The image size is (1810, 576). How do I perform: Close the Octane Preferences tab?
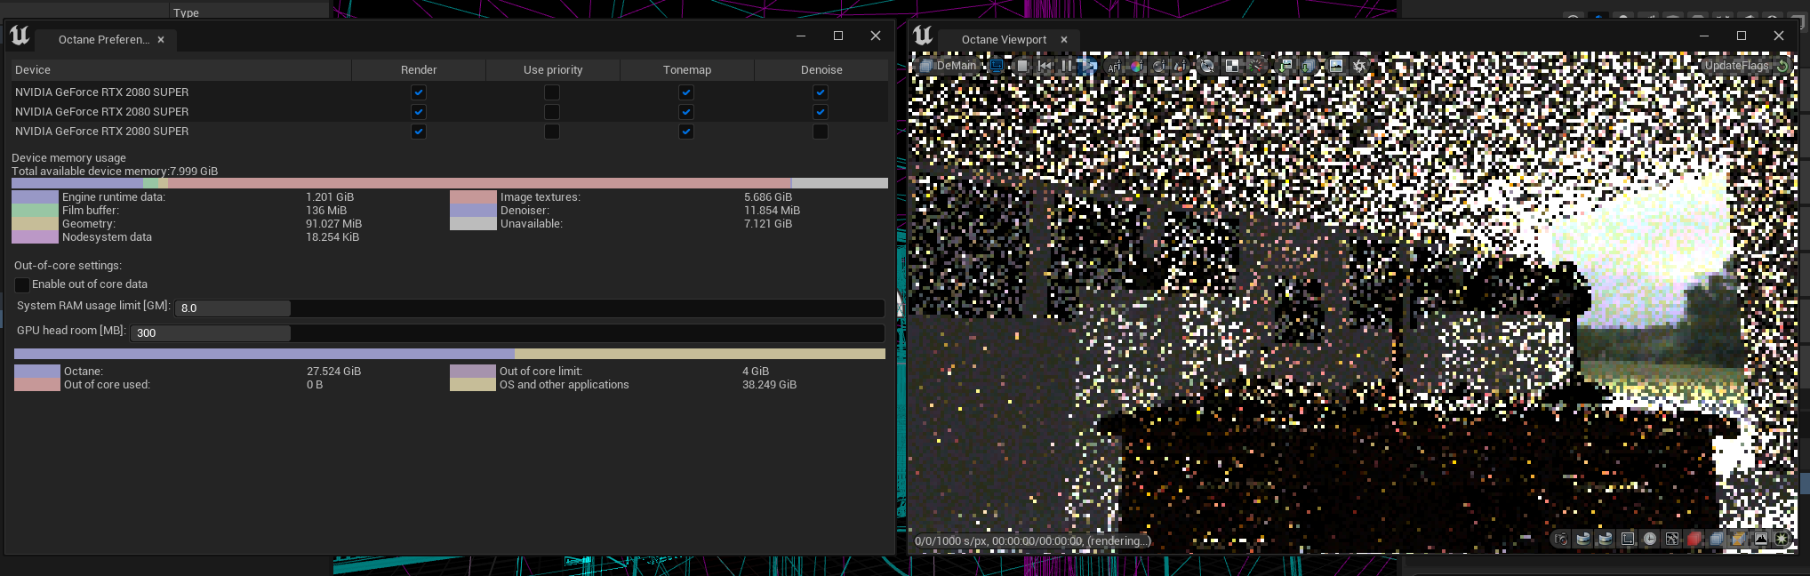click(x=161, y=40)
